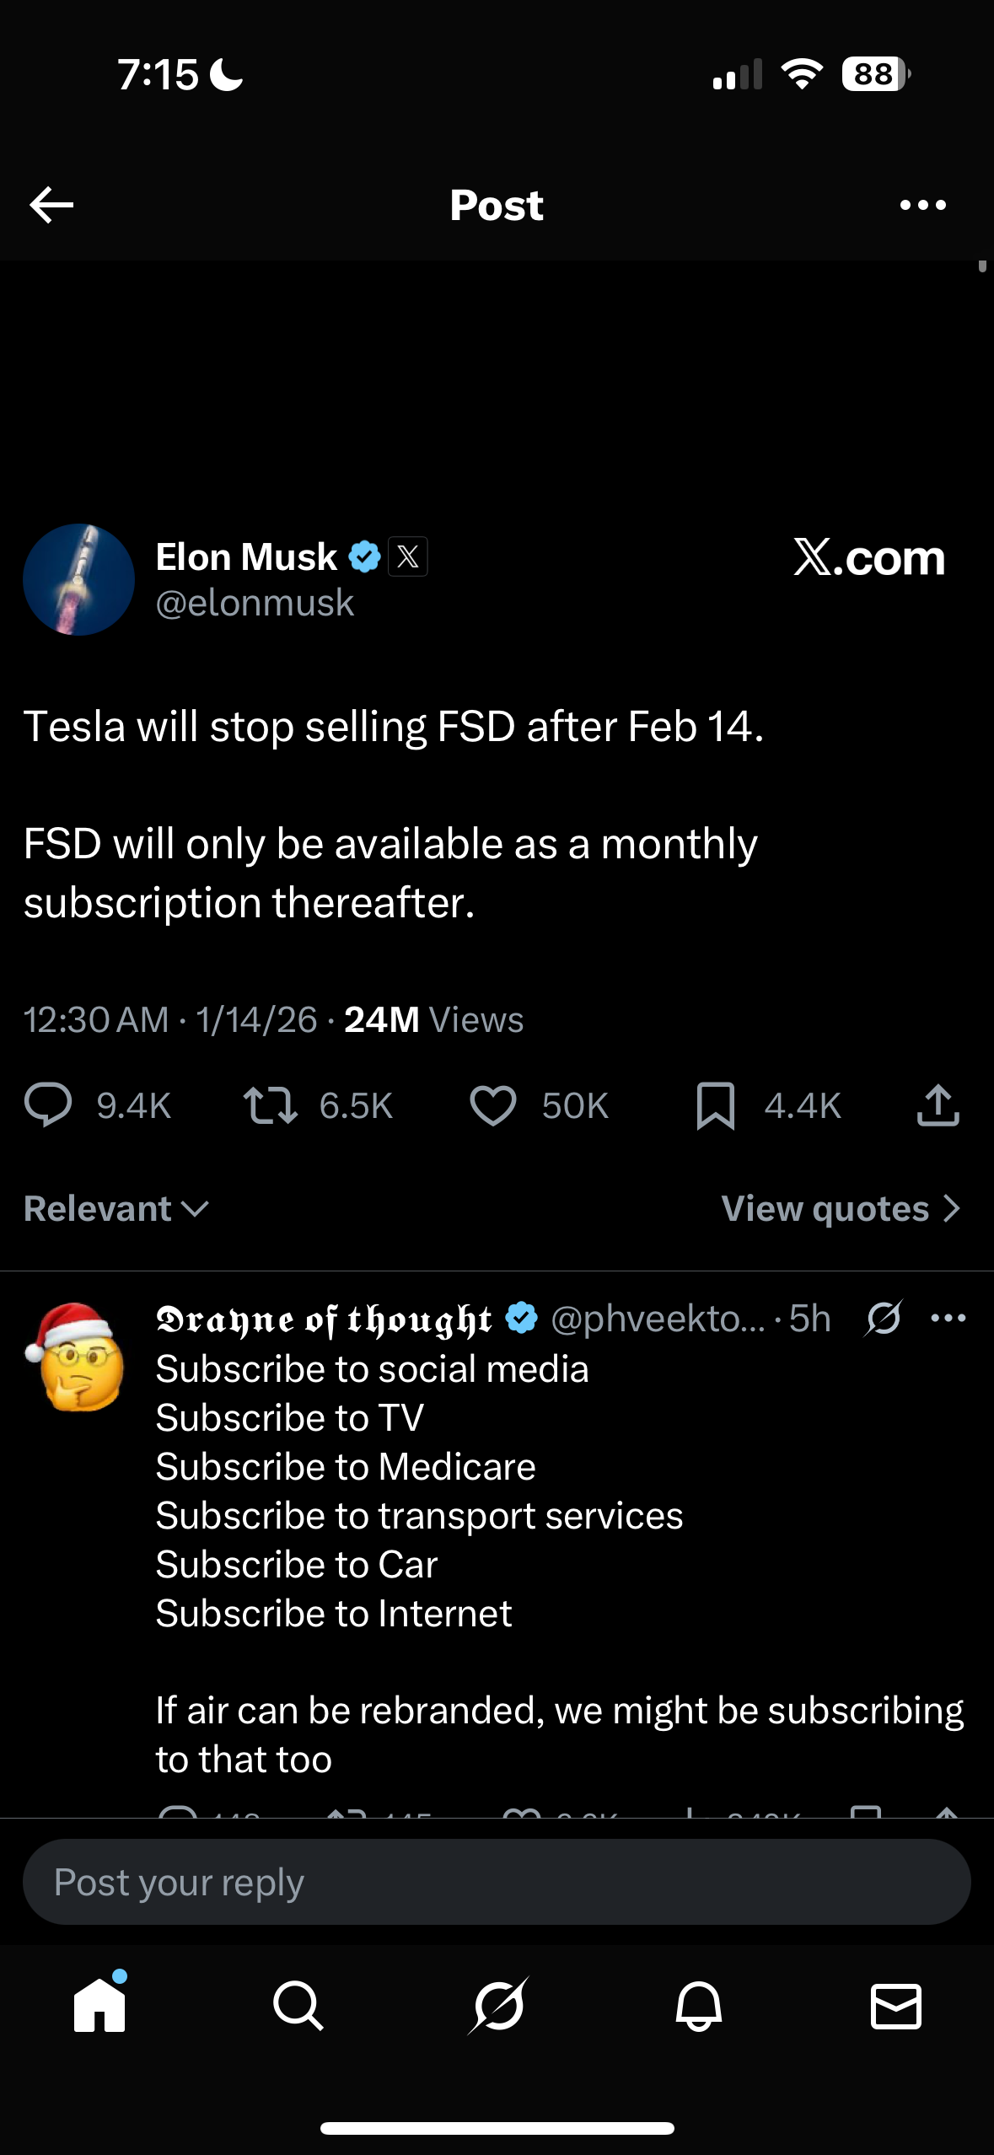Tap the Grok icon on the reply

point(883,1319)
